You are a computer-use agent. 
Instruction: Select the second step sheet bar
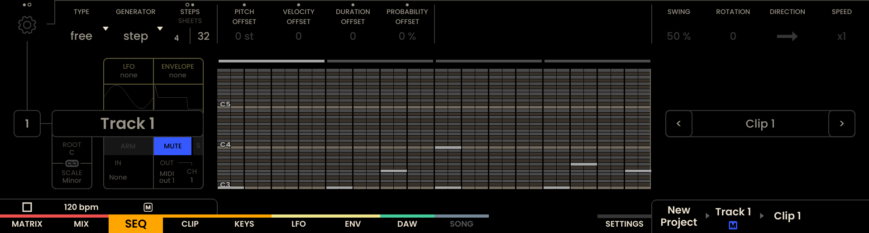pos(380,61)
